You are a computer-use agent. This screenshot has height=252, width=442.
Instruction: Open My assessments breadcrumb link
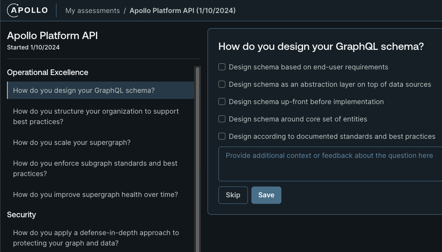(92, 11)
